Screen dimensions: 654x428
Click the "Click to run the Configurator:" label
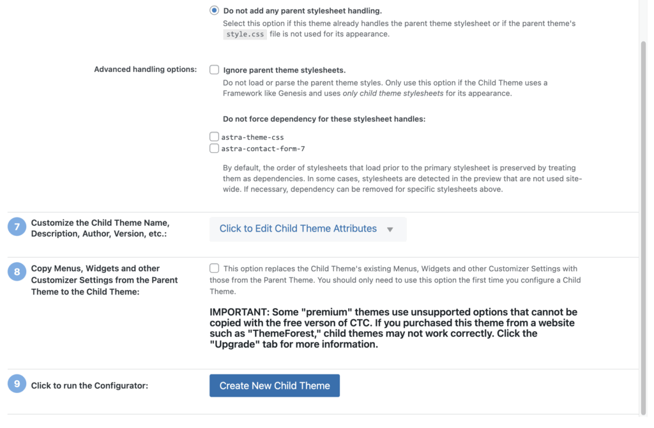pos(89,386)
